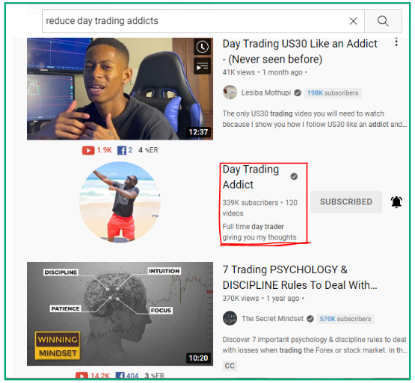This screenshot has width=415, height=383.
Task: Click the 570K subscribers badge
Action: click(345, 319)
